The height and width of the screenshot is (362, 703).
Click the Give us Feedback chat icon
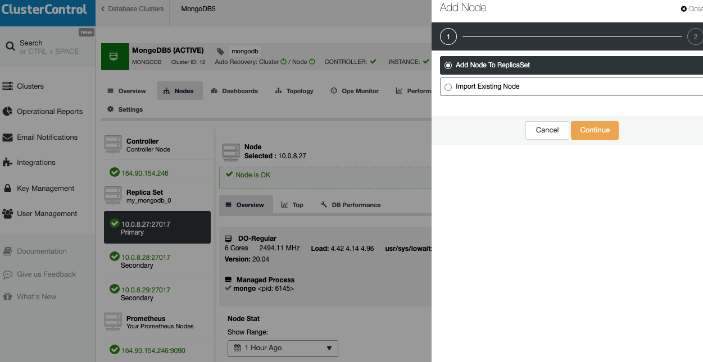tap(7, 274)
